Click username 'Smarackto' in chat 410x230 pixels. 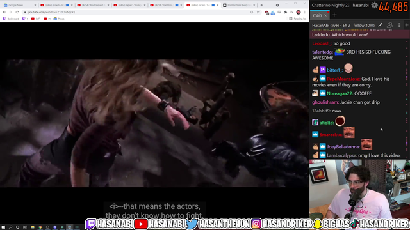pos(331,135)
